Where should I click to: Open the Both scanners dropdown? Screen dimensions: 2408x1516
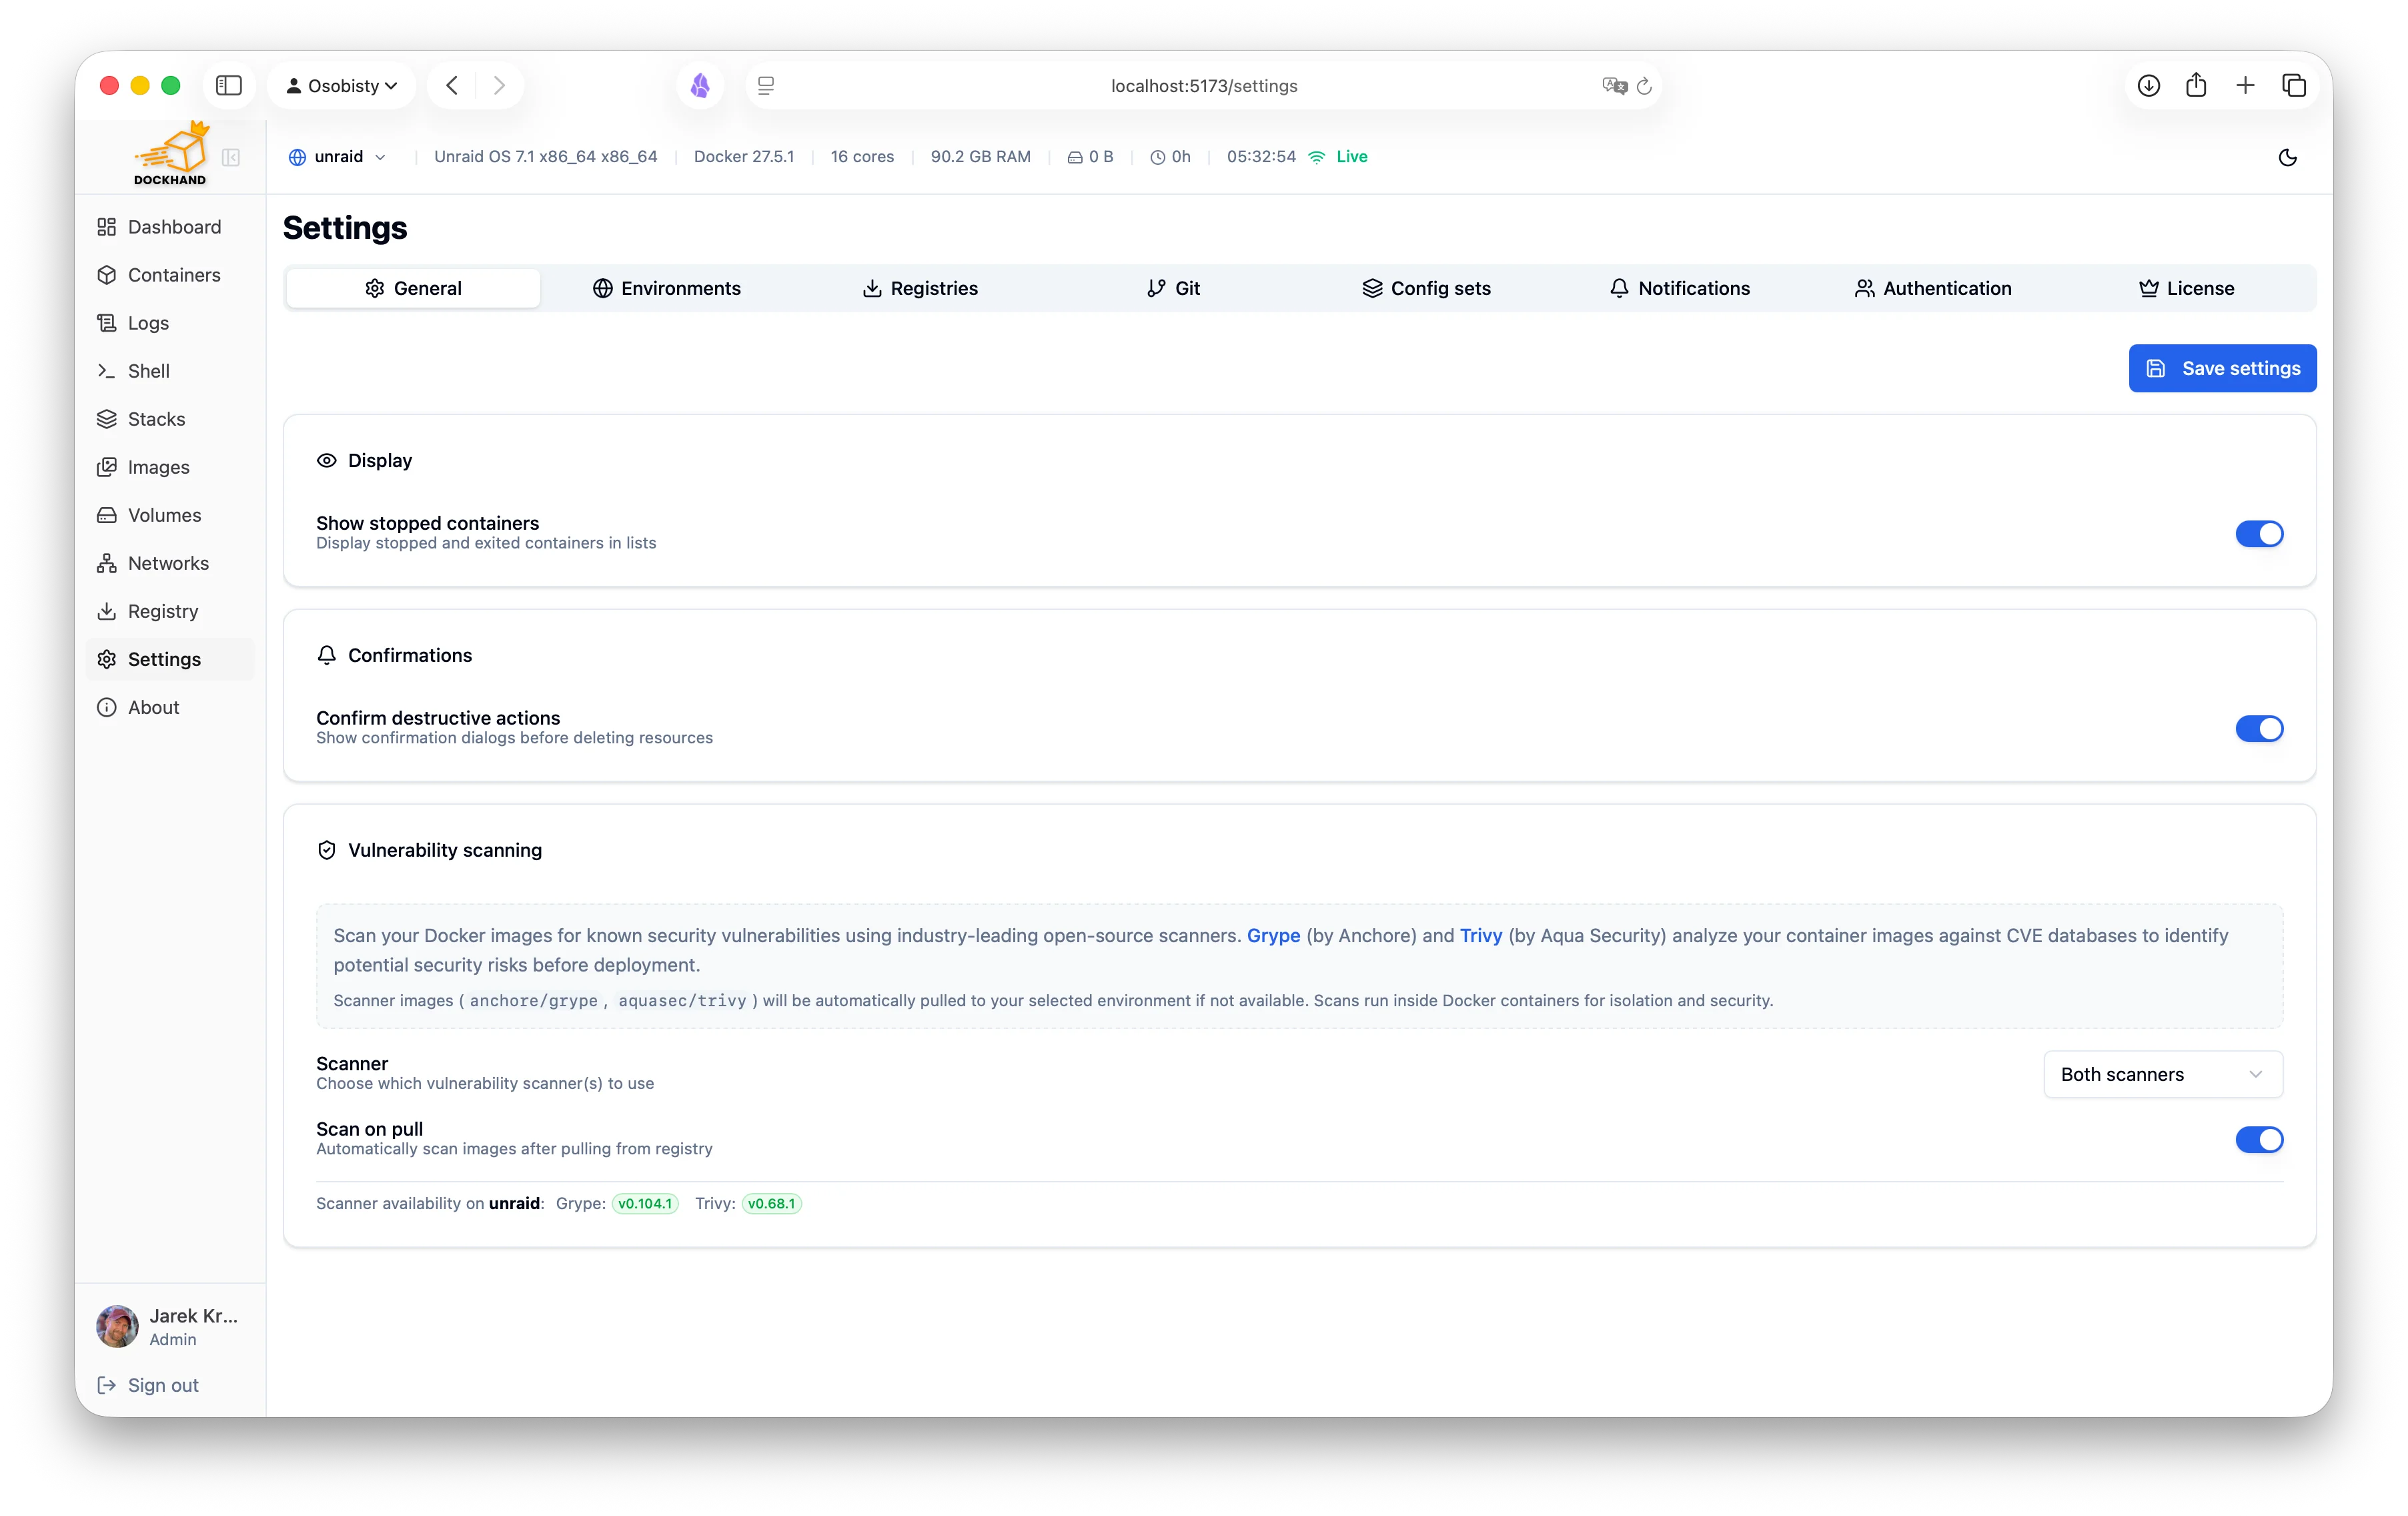(x=2162, y=1074)
